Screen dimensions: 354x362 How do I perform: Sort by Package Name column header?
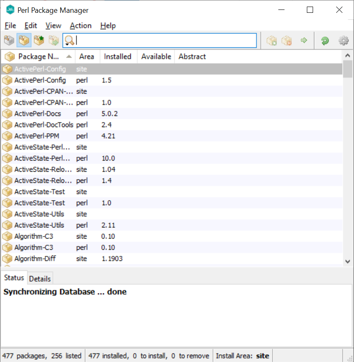pos(38,57)
